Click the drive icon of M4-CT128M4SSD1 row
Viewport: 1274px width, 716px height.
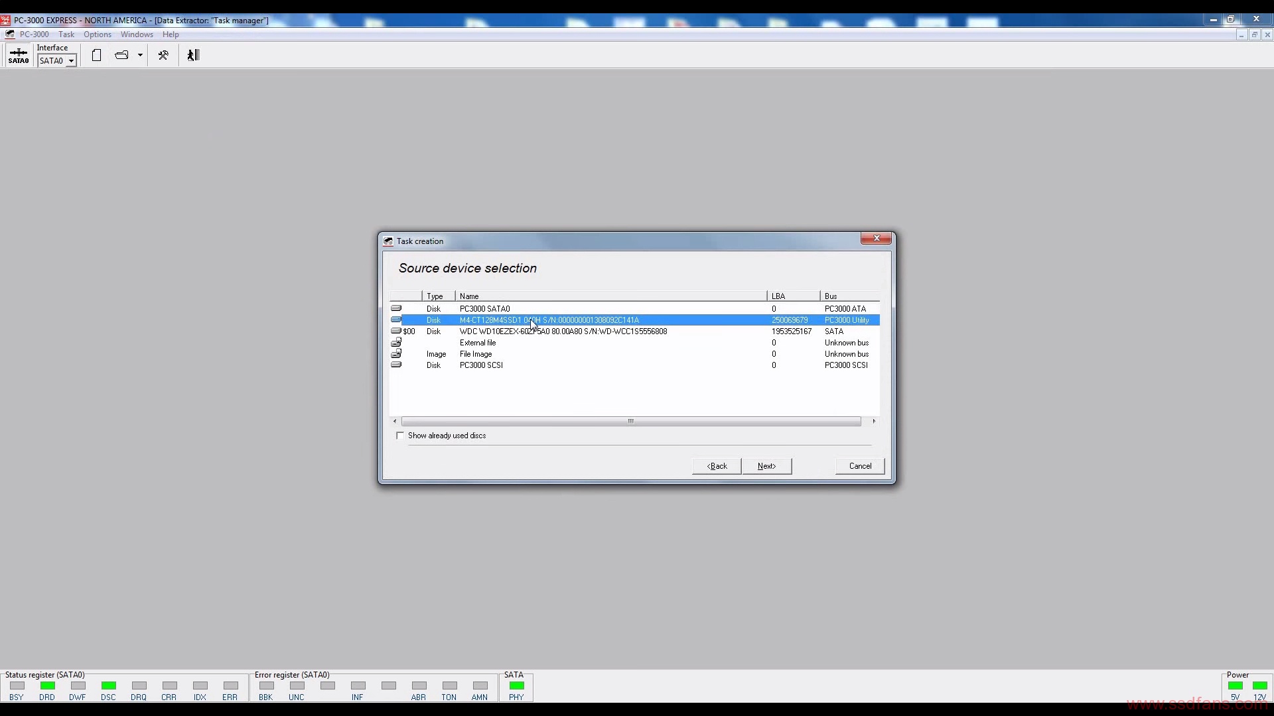(x=396, y=320)
